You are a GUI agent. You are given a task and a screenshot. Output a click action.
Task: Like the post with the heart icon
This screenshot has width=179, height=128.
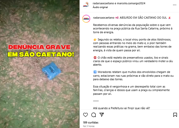point(85,115)
